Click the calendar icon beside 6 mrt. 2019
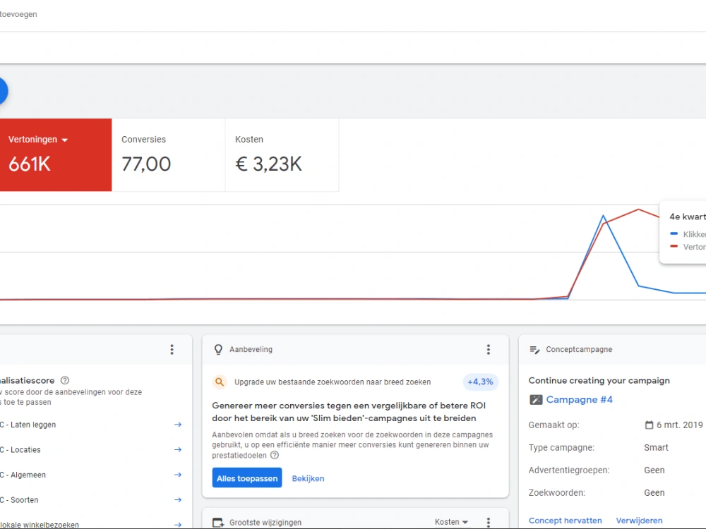Image resolution: width=706 pixels, height=529 pixels. (649, 425)
